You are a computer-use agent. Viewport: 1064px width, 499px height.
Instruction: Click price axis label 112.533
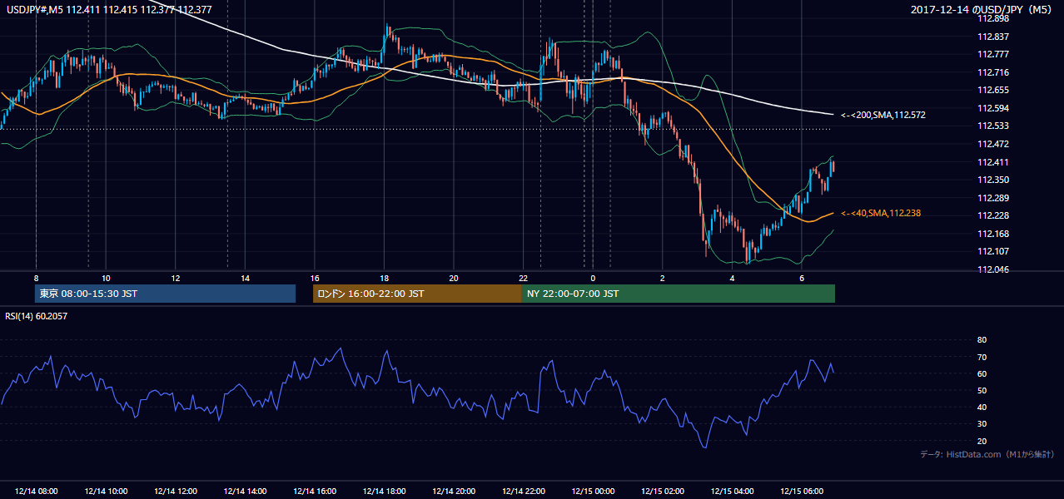(x=992, y=126)
